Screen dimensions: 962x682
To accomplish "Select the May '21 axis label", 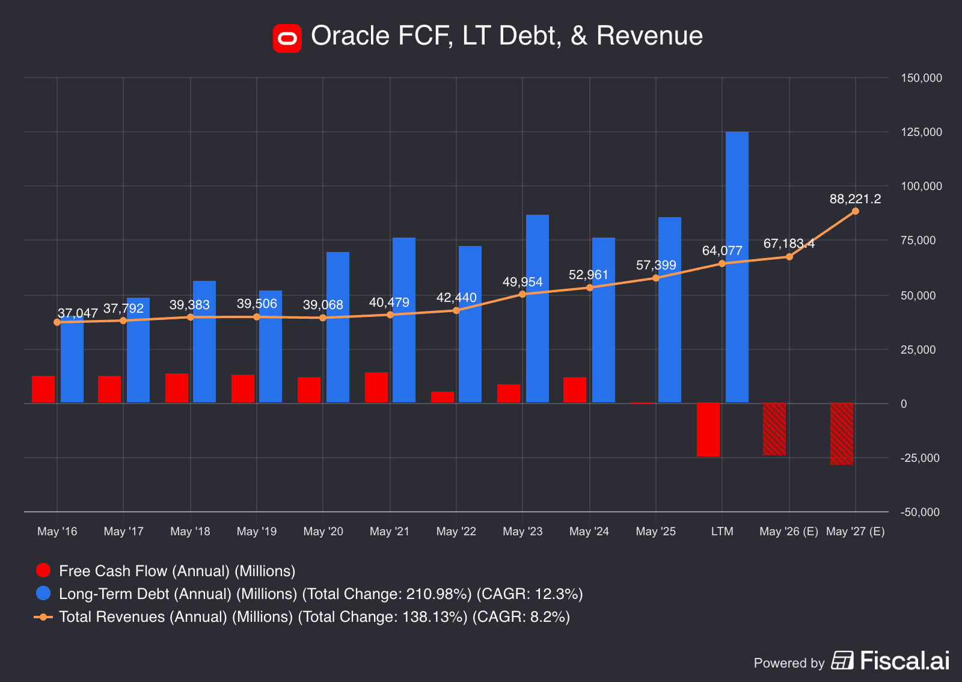I will [x=388, y=531].
